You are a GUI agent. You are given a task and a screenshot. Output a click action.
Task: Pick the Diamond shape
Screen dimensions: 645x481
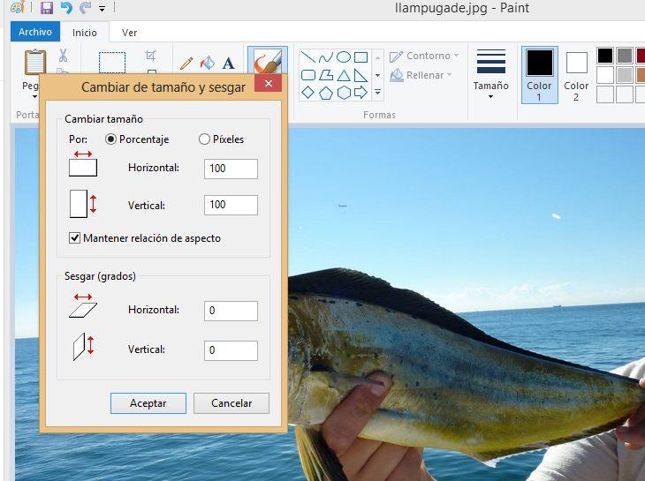tap(308, 93)
